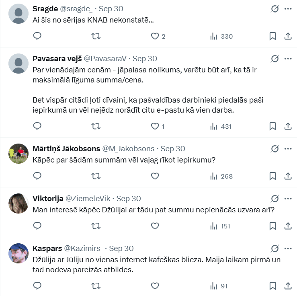
Task: View analytics for Pavasara vējš's tweet, 431 views
Action: click(x=221, y=126)
